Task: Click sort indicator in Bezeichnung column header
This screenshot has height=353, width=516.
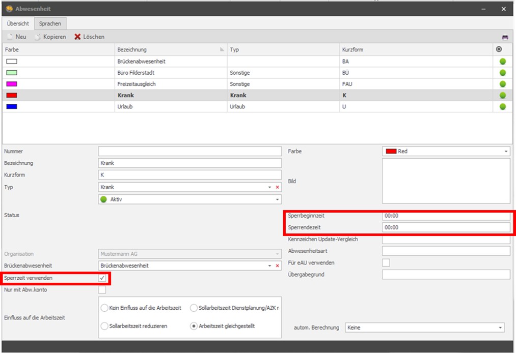Action: click(222, 50)
